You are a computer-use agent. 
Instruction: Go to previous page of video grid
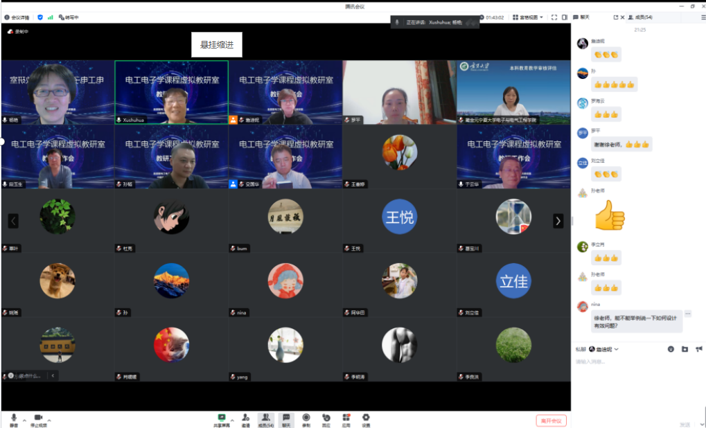[x=13, y=221]
